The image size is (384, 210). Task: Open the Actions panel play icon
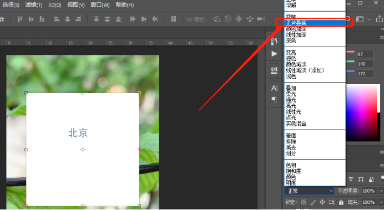click(274, 54)
